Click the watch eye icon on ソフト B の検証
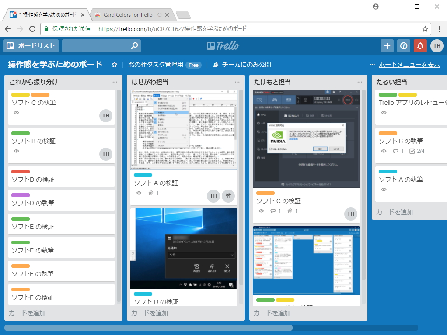This screenshot has width=447, height=335. pos(17,151)
